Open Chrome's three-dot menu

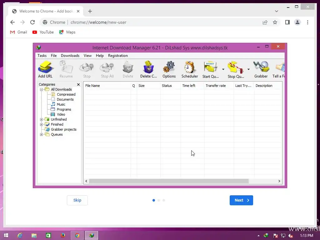coord(307,22)
